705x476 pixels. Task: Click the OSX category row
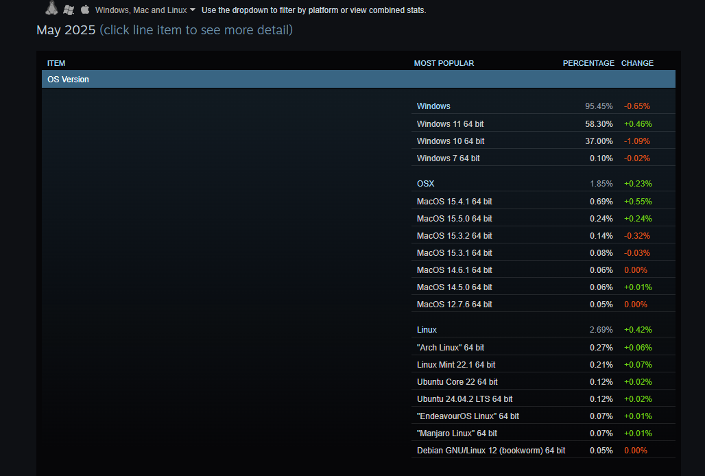[x=543, y=183]
